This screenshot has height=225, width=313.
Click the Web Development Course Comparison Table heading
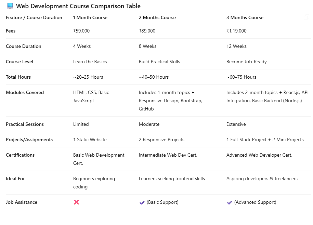click(x=78, y=6)
